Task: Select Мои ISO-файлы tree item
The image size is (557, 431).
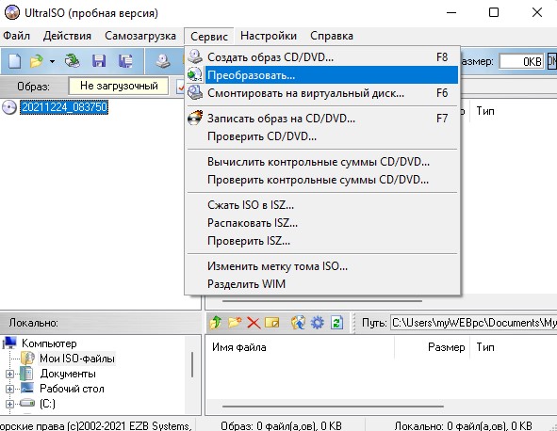Action: pos(77,359)
